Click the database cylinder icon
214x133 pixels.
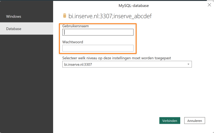(64, 16)
